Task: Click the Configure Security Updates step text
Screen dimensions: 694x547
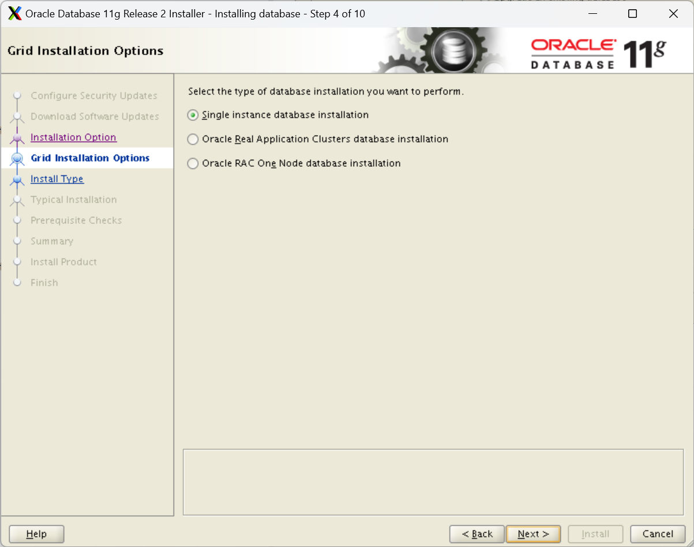Action: point(94,96)
